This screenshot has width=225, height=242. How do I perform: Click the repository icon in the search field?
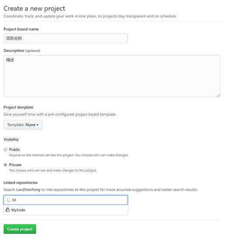click(9, 200)
